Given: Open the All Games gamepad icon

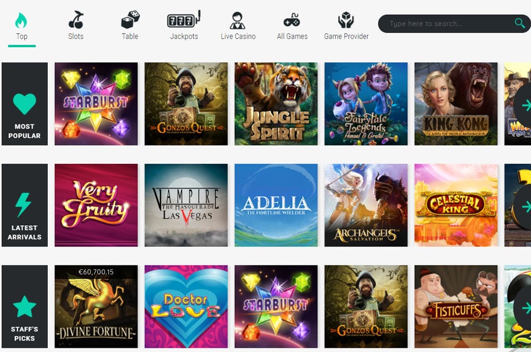Looking at the screenshot, I should tap(291, 20).
